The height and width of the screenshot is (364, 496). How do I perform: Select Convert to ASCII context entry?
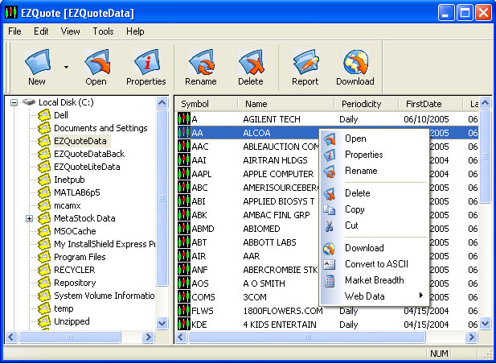pyautogui.click(x=375, y=264)
